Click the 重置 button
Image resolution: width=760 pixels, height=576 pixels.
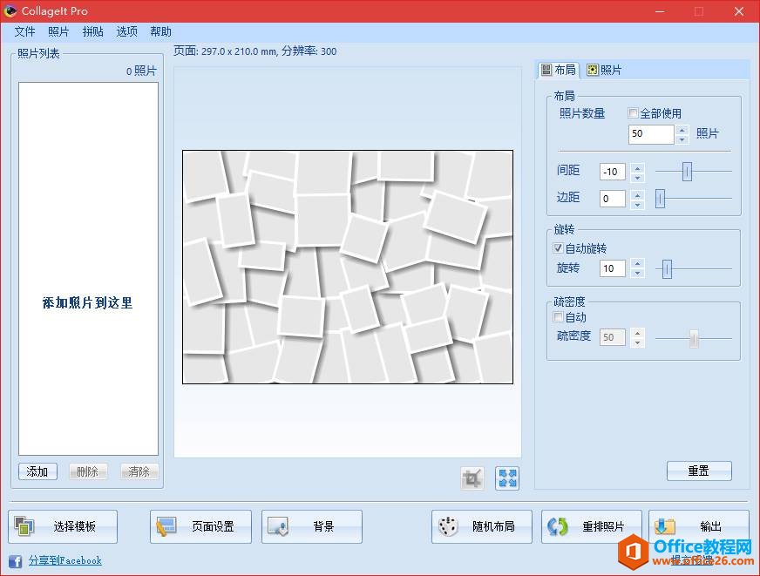point(699,471)
